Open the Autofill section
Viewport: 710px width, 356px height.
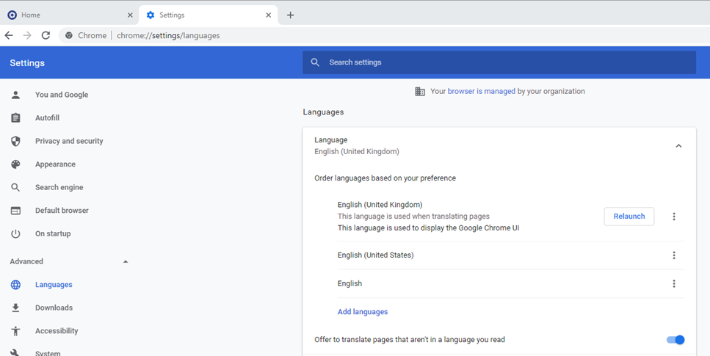(x=47, y=117)
